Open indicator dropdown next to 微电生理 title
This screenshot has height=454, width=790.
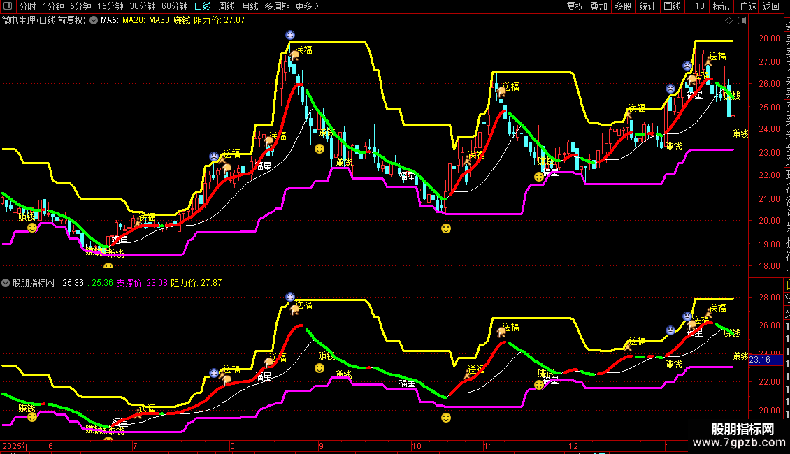point(94,21)
